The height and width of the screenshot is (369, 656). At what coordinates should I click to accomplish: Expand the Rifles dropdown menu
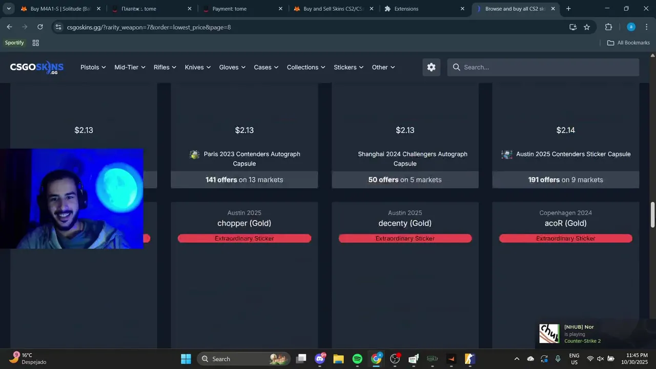(165, 67)
